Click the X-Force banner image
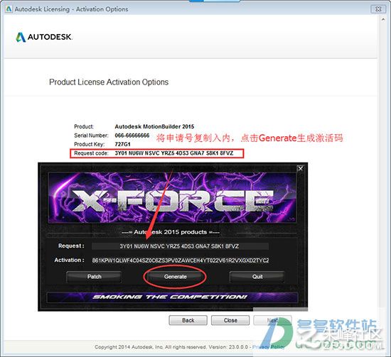The width and height of the screenshot is (391, 357). point(172,197)
